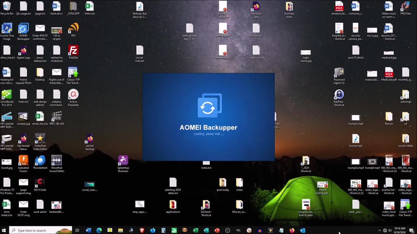Open NCH Suite desktop icon
The width and height of the screenshot is (417, 234).
[x=40, y=184]
